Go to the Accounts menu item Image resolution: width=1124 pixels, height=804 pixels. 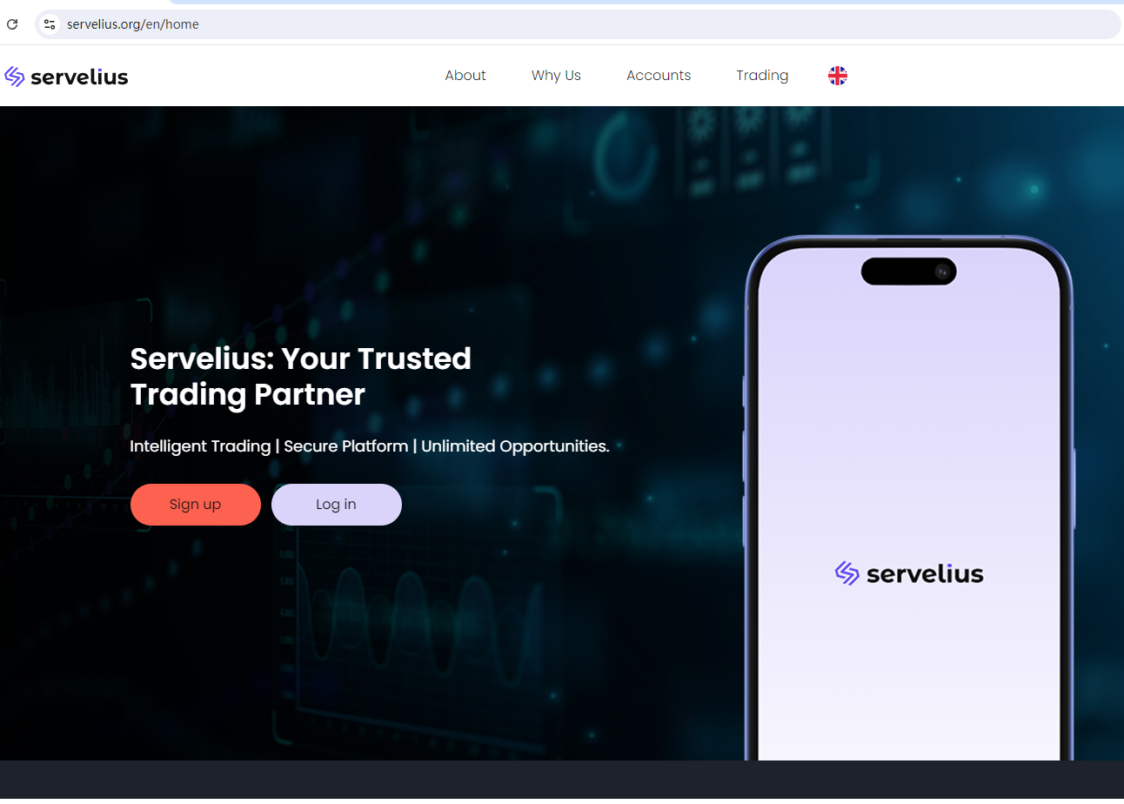[659, 76]
